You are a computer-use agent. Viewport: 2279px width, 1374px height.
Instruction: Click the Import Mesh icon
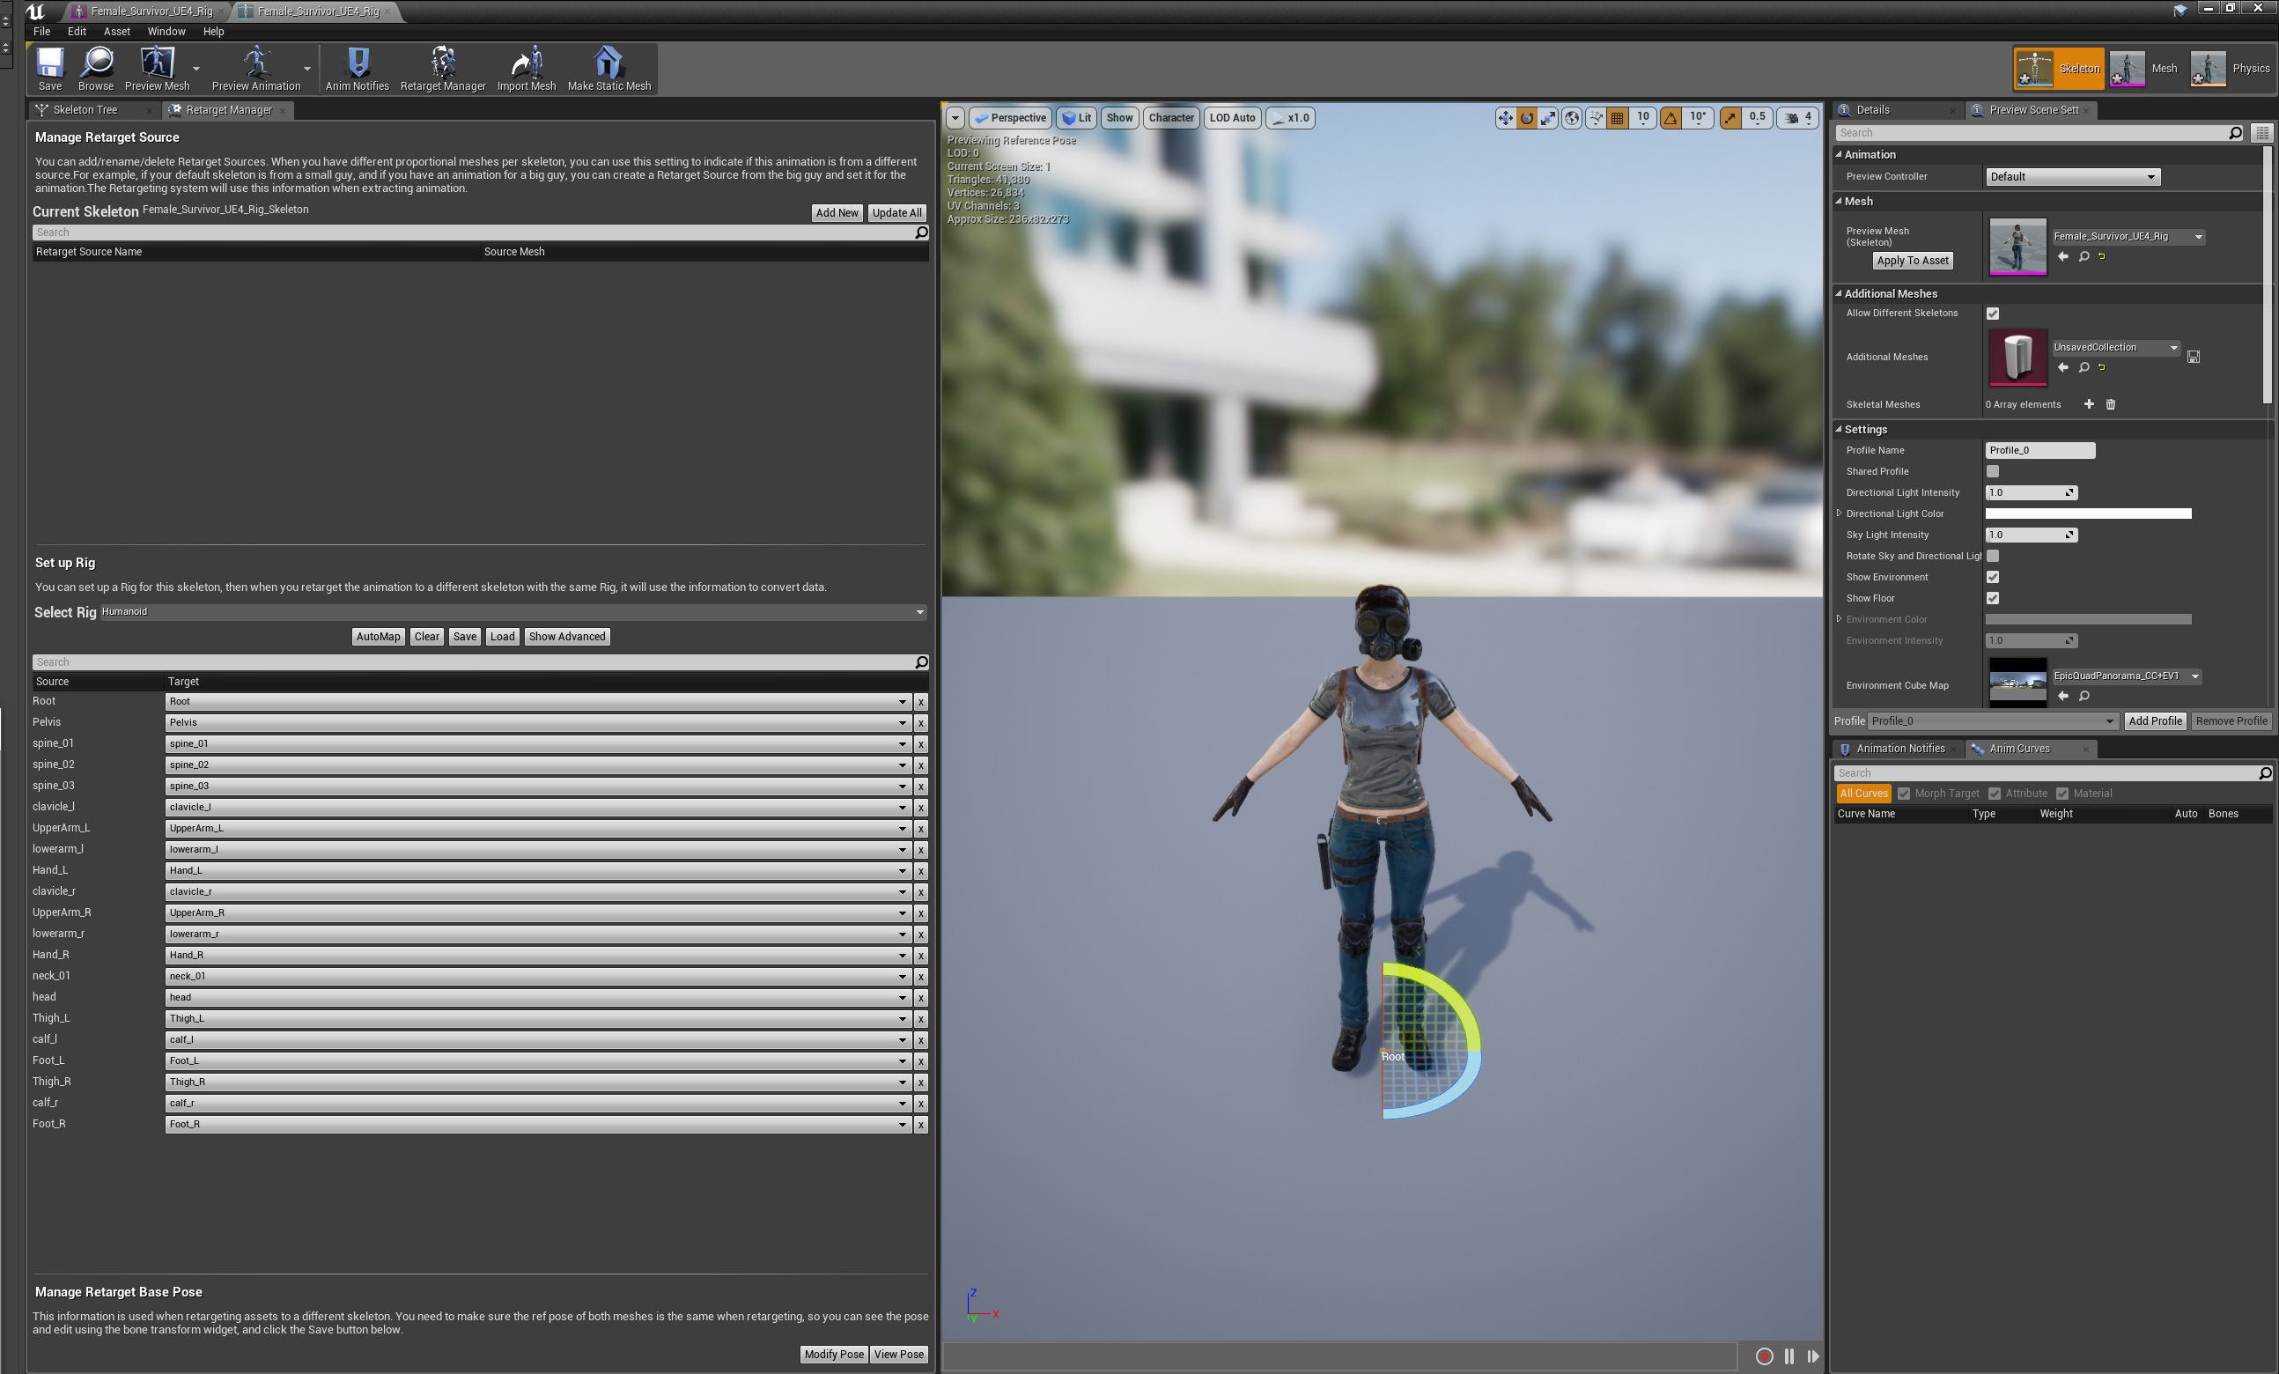tap(527, 69)
